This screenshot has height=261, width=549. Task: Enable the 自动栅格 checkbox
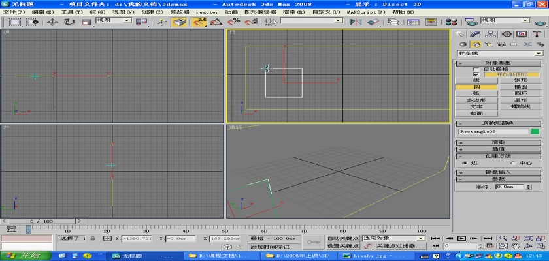[476, 69]
